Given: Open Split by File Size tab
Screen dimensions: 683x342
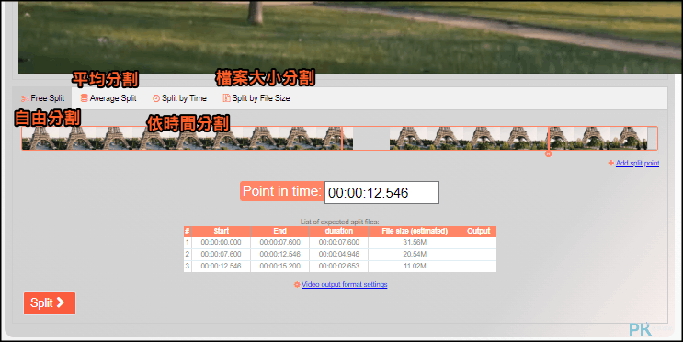Looking at the screenshot, I should [x=256, y=98].
